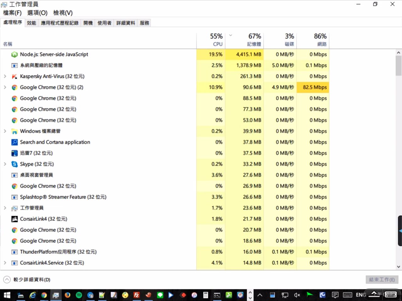Expand the CorsairLink4.Service process group
This screenshot has width=402, height=301.
[5, 263]
